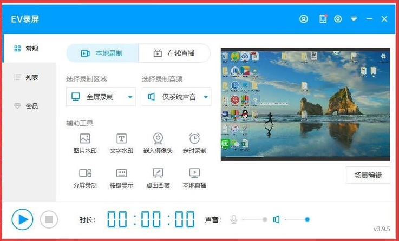Toggle the system speaker sound icon
This screenshot has height=241, width=399.
[x=276, y=219]
